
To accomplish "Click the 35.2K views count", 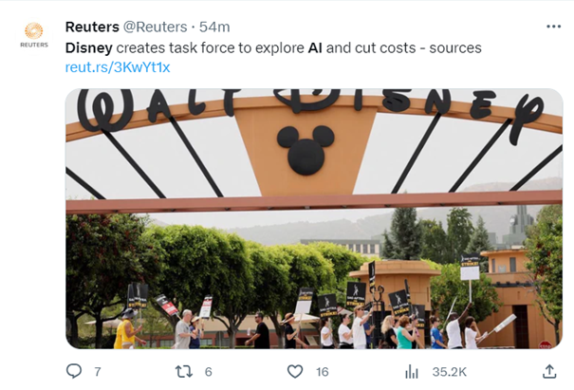I will click(x=450, y=372).
